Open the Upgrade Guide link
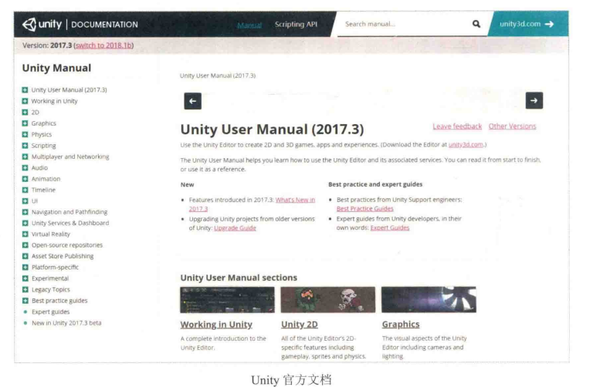This screenshot has width=600, height=387. [235, 228]
